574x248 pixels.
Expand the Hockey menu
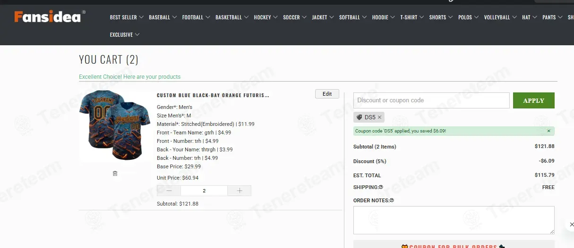[x=265, y=17]
